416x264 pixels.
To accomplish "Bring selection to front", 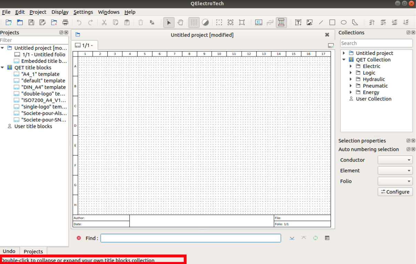I will pyautogui.click(x=372, y=22).
